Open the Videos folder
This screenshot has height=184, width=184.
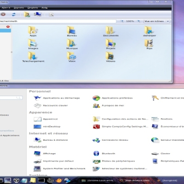pos(110,57)
